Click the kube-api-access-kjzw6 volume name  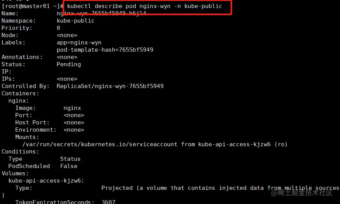pos(46,181)
